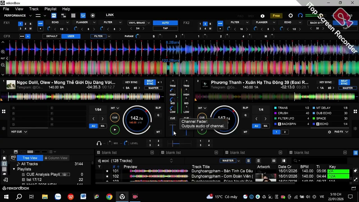This screenshot has height=202, width=359.
Task: Show the grid pads panel icon
Action: 73,16
